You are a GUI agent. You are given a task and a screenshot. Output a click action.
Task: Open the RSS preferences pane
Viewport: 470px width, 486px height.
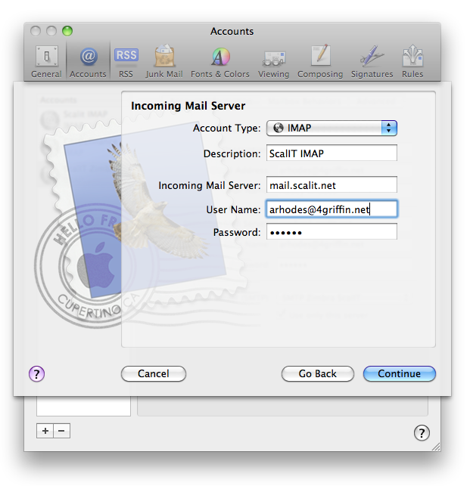tap(126, 61)
